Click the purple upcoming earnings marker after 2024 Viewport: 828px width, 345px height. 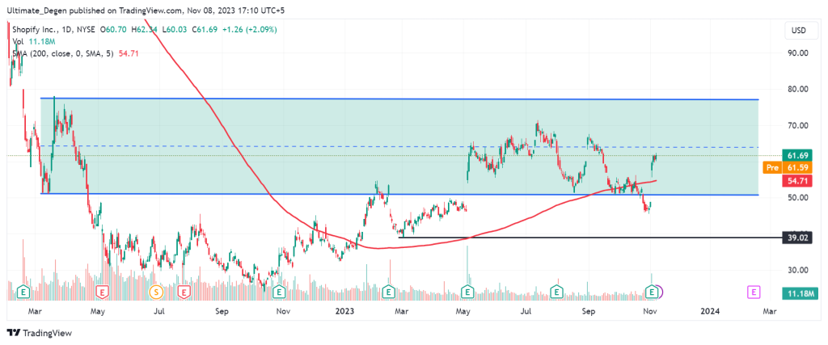tap(754, 291)
